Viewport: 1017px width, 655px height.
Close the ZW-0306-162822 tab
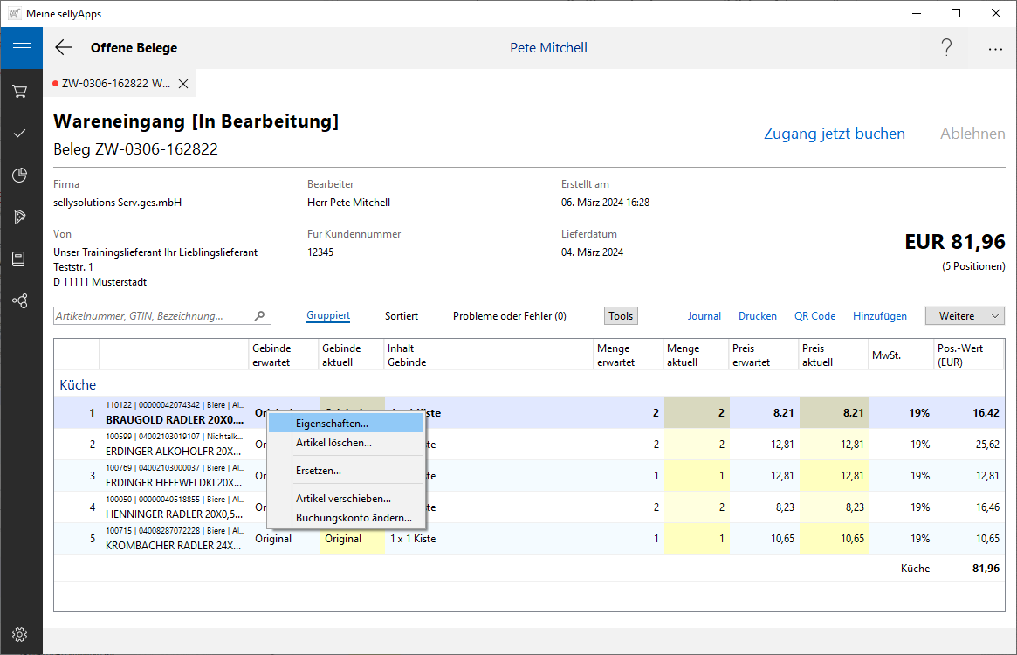[183, 84]
